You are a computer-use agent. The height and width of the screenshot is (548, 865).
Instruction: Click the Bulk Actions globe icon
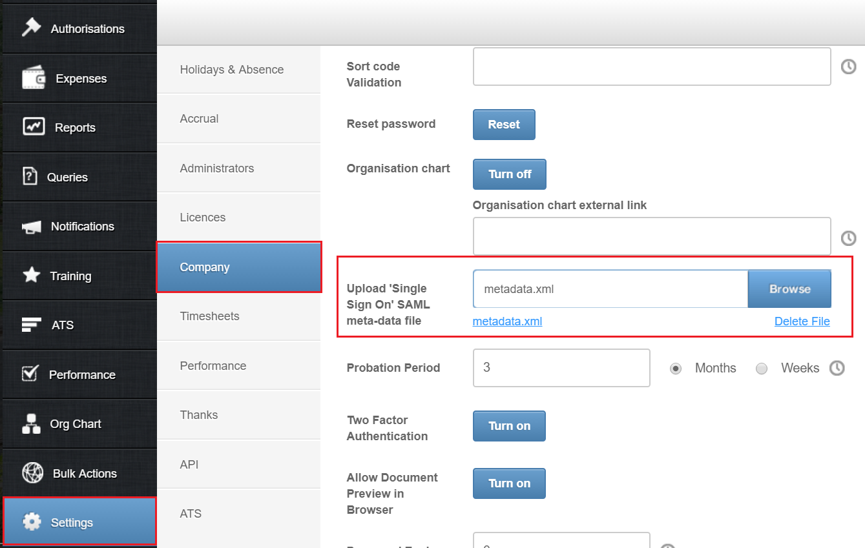coord(32,473)
